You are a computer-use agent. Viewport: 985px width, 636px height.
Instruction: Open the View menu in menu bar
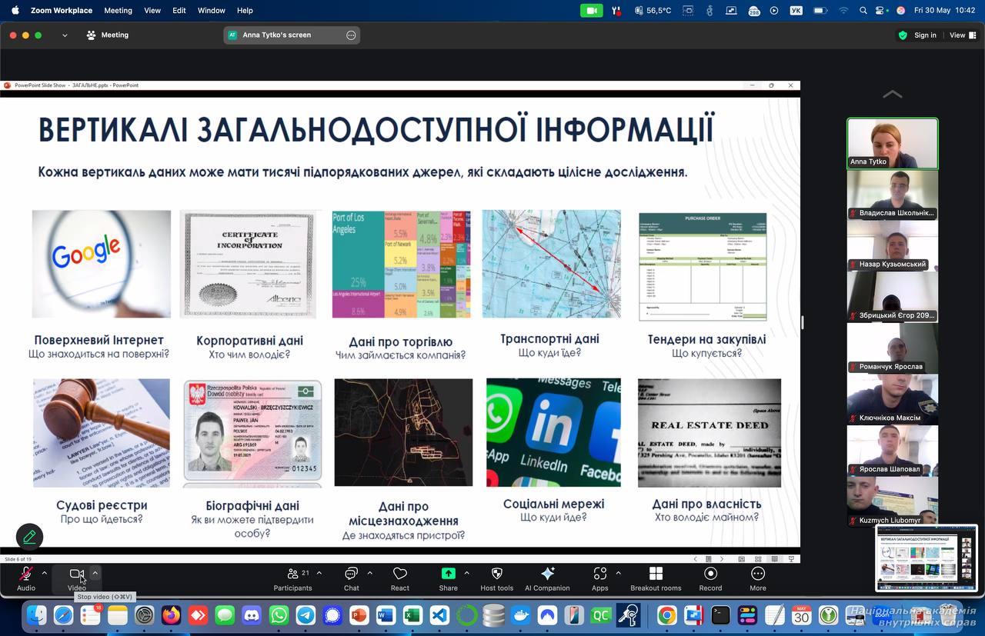[x=152, y=11]
